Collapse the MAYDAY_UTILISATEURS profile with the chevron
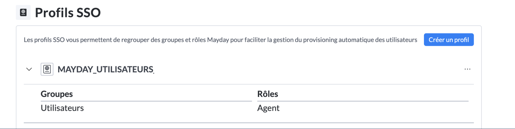This screenshot has height=129, width=515. click(29, 69)
